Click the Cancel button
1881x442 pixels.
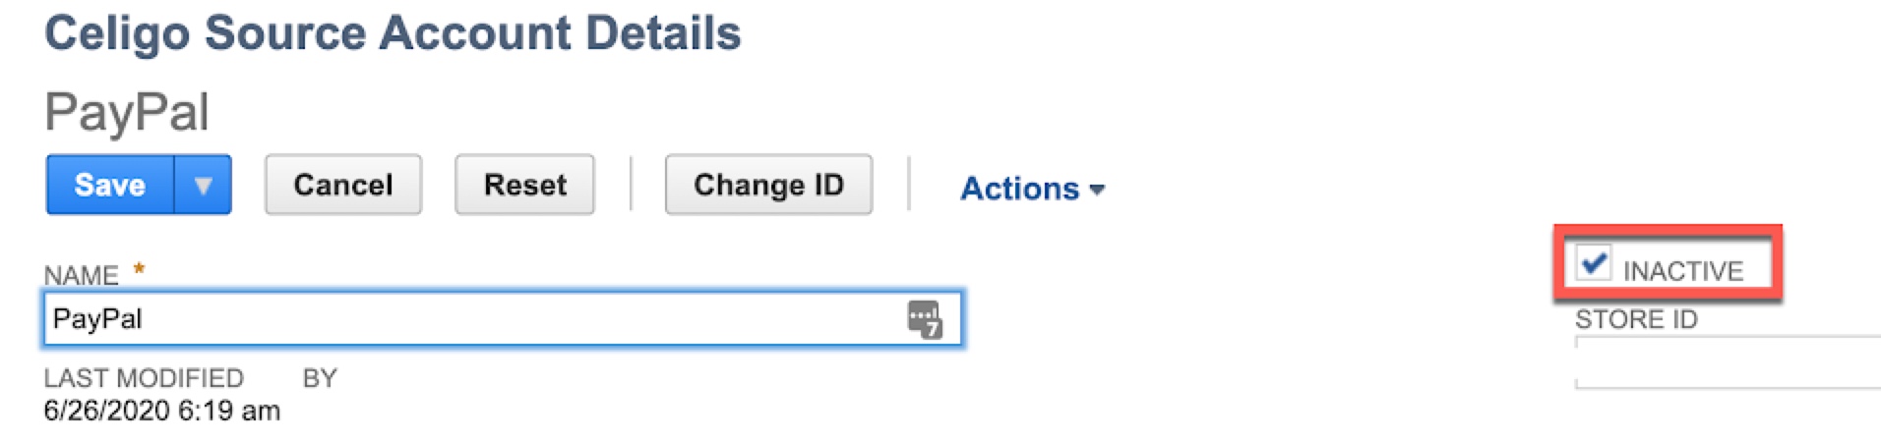click(x=342, y=185)
